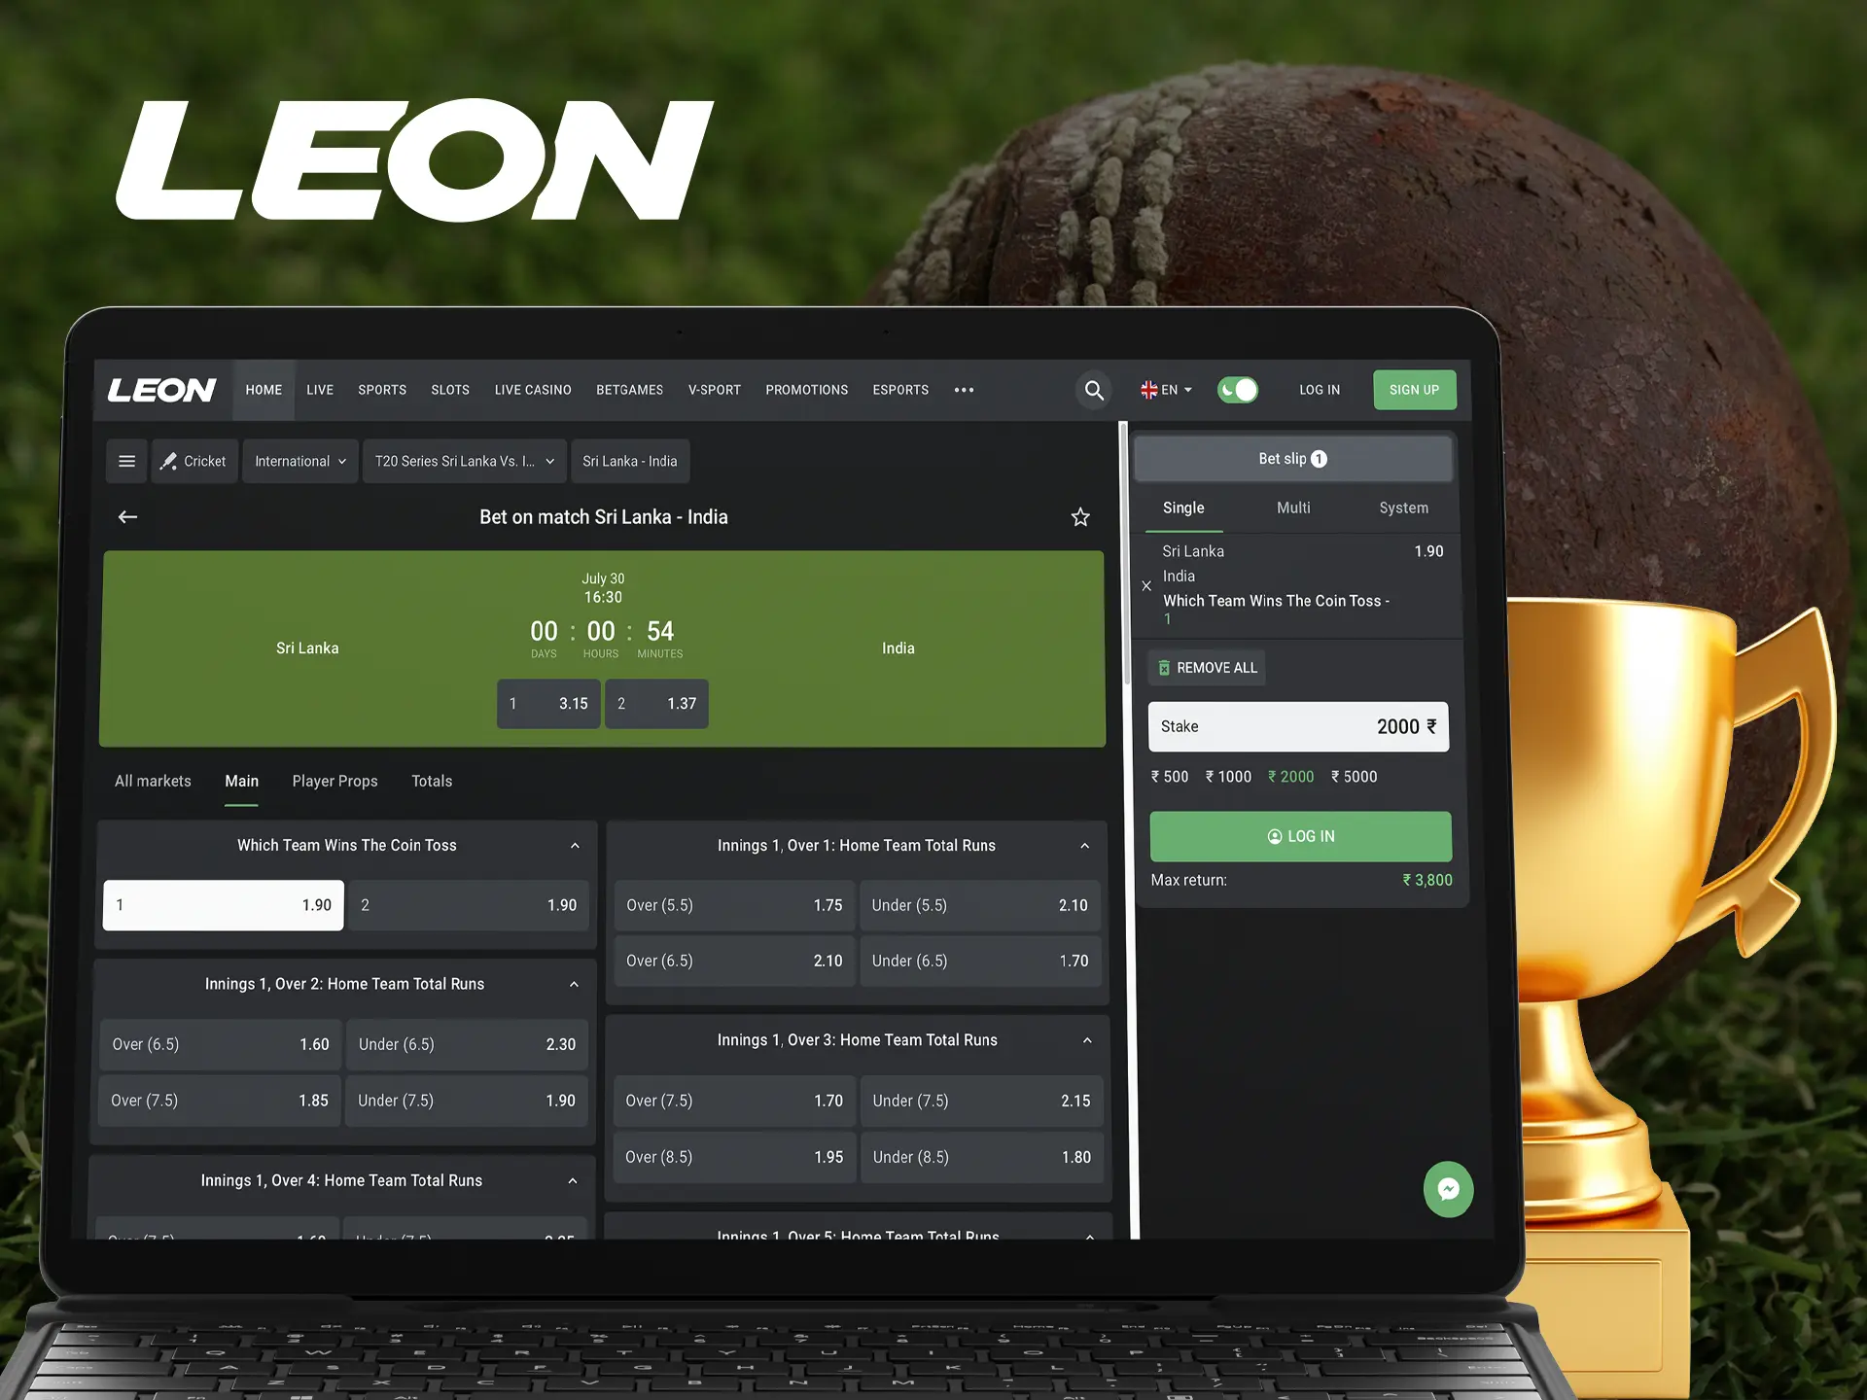Click the LOG IN button on bet slip
1867x1400 pixels.
coord(1301,835)
